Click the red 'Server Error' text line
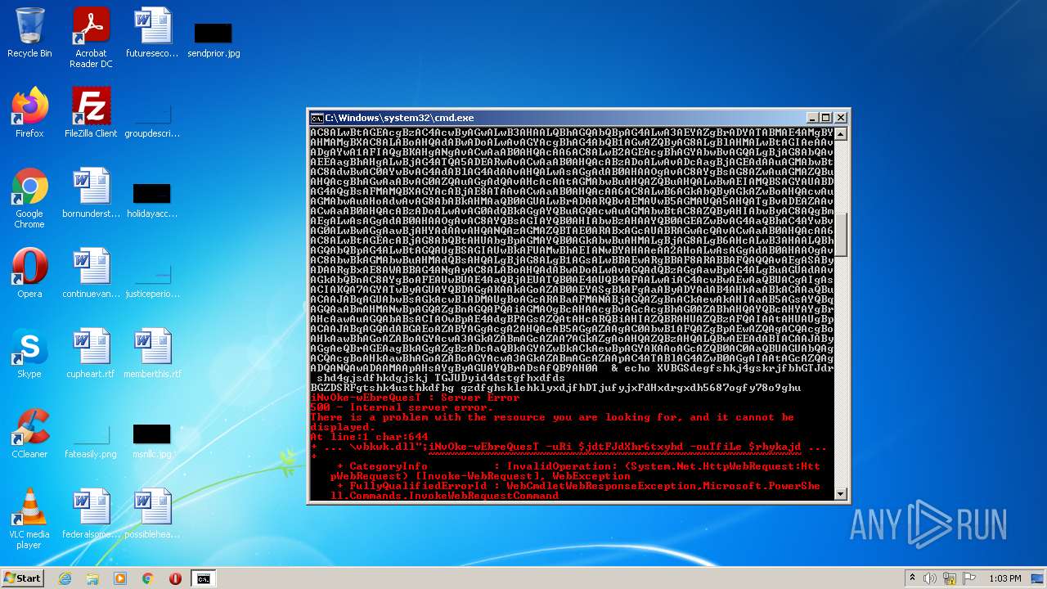 point(415,398)
